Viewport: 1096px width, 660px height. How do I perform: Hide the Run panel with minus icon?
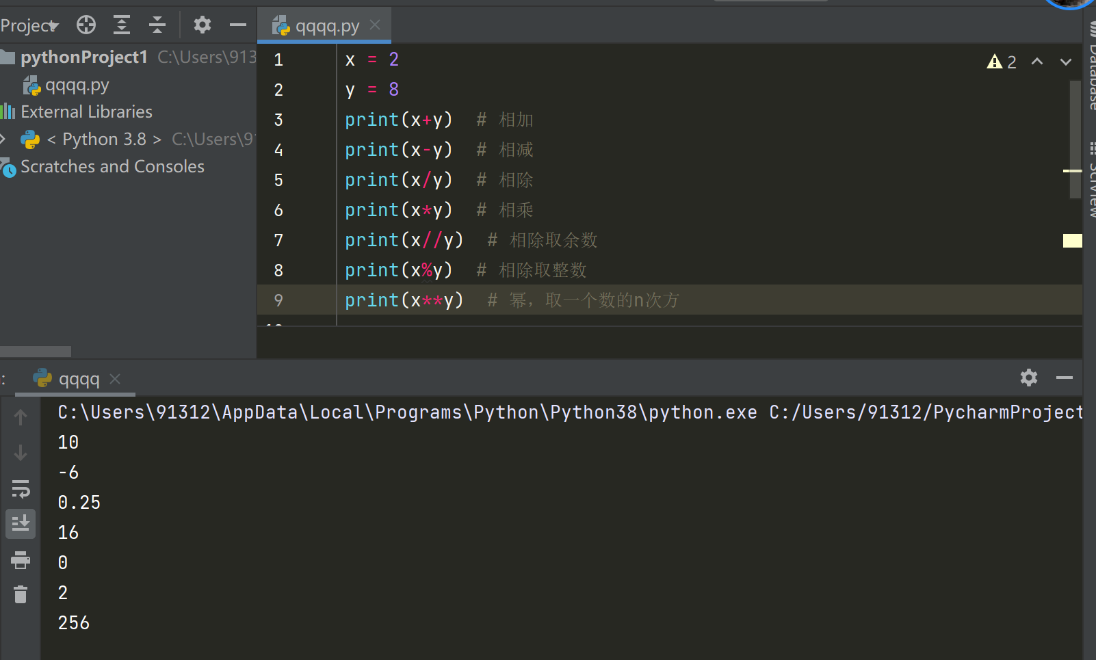pyautogui.click(x=1065, y=378)
